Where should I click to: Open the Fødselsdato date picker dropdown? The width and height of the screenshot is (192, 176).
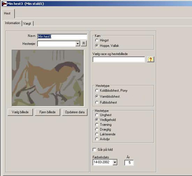pyautogui.click(x=115, y=162)
